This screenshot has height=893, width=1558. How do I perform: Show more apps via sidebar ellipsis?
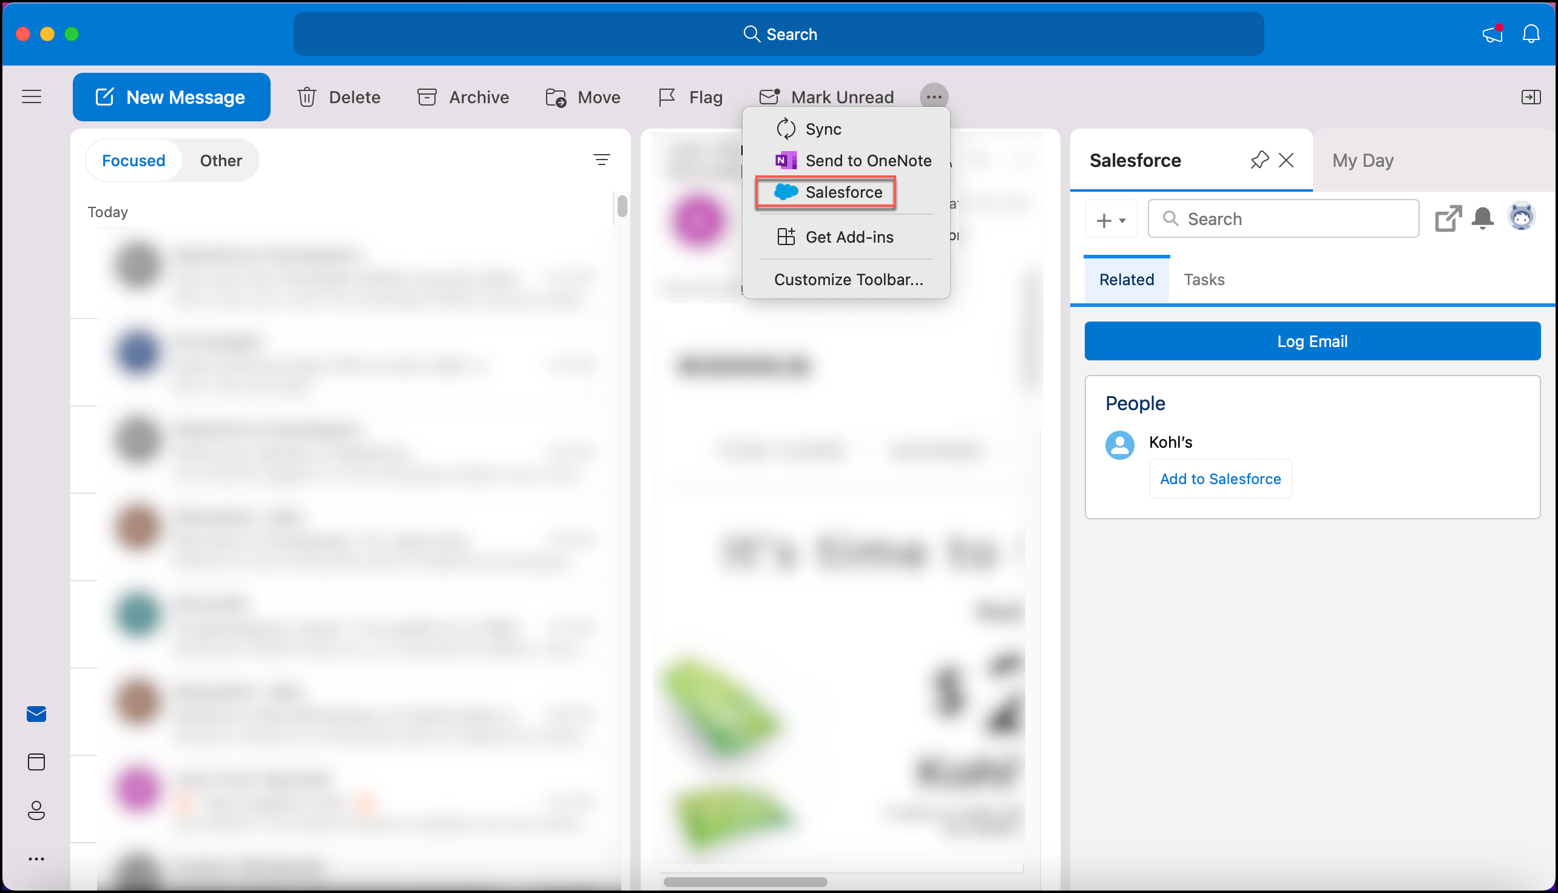pos(36,858)
